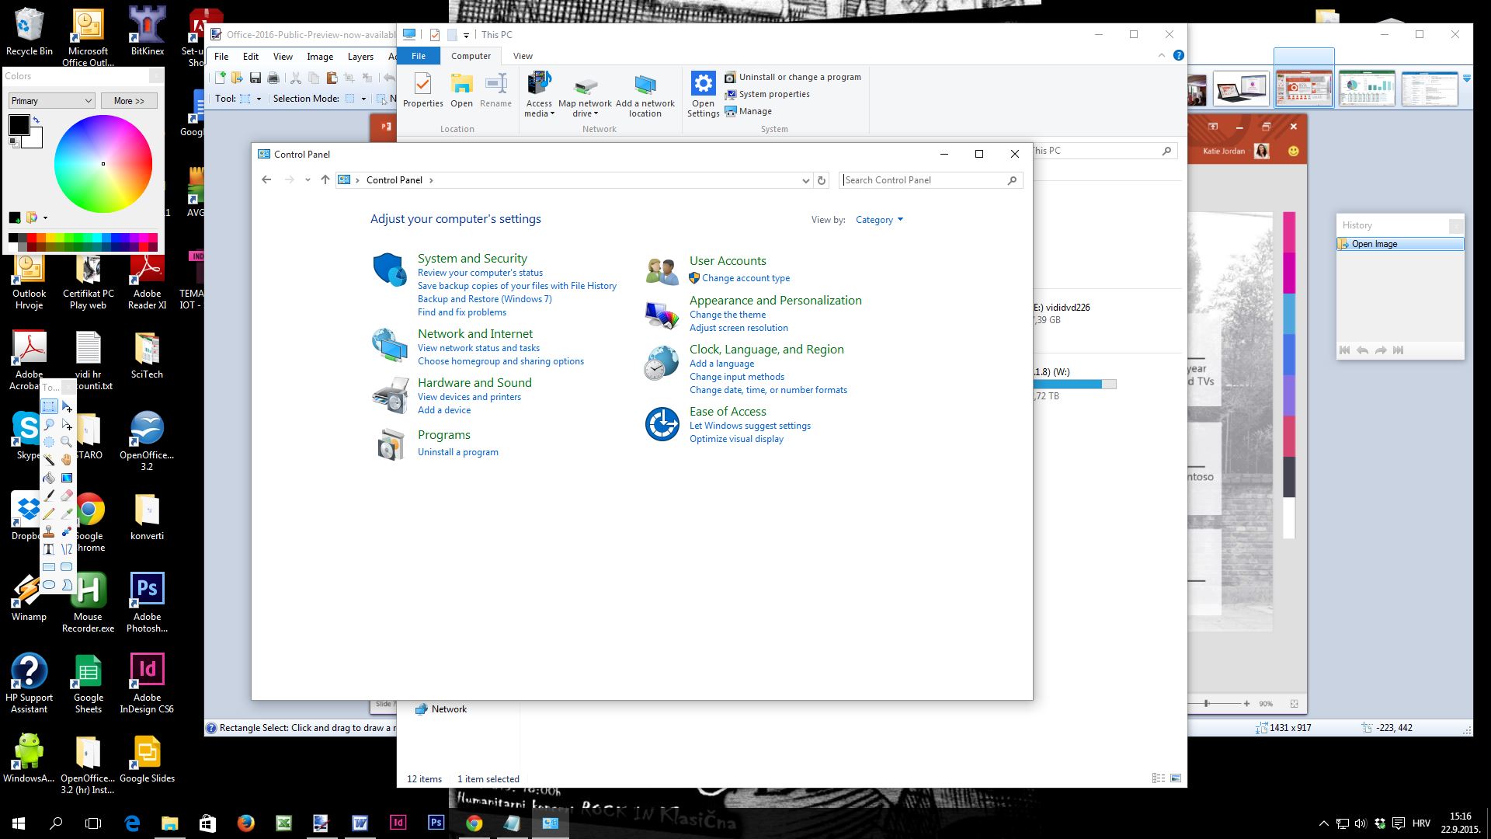Click the Print icon in Paint.NET toolbar

273,78
